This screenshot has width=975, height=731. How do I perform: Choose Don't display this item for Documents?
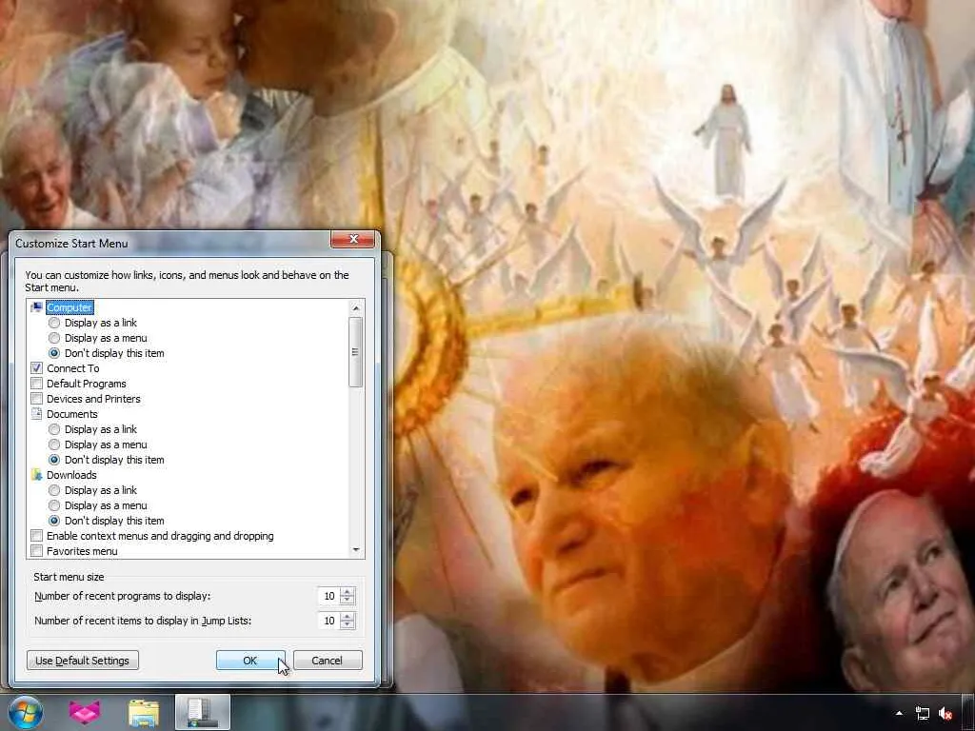coord(54,460)
